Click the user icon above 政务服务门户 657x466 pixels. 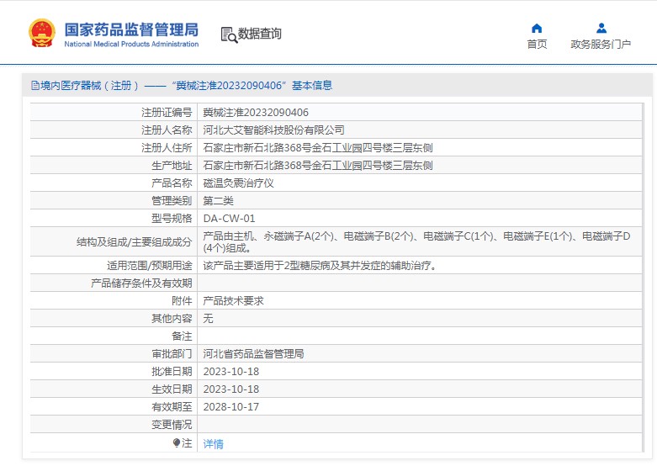(601, 28)
